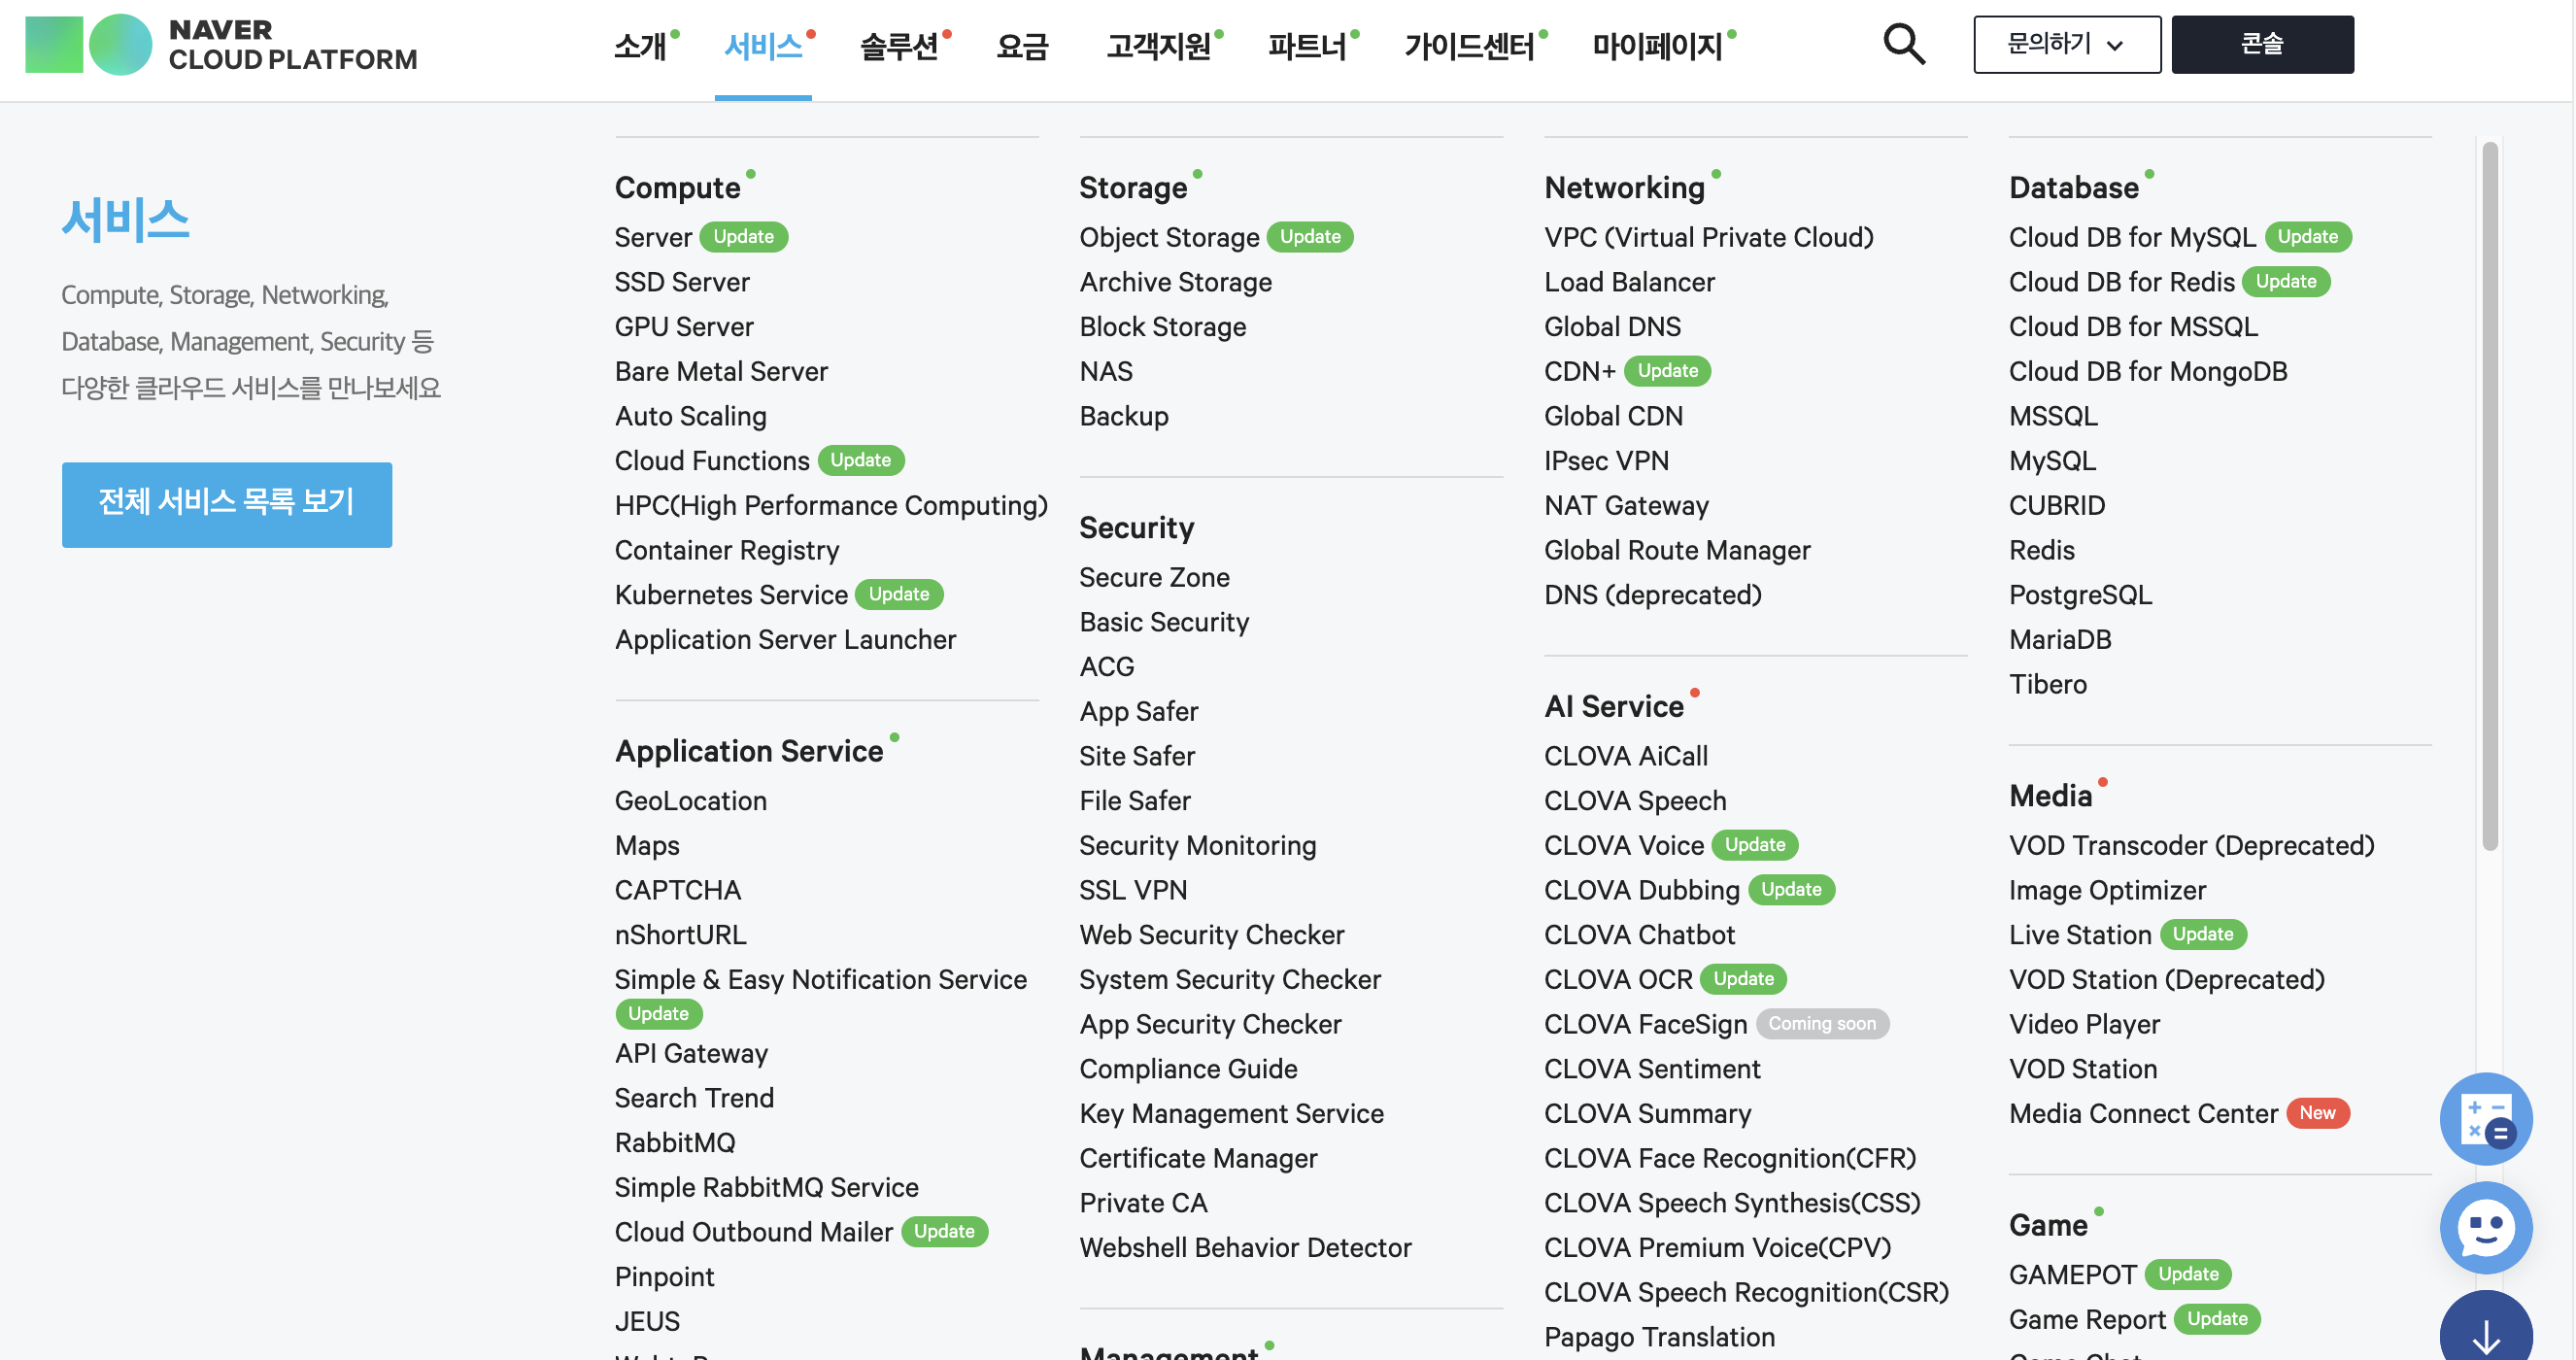Click the mega menu vertical scrollbar
This screenshot has height=1360, width=2576.
(x=2489, y=496)
